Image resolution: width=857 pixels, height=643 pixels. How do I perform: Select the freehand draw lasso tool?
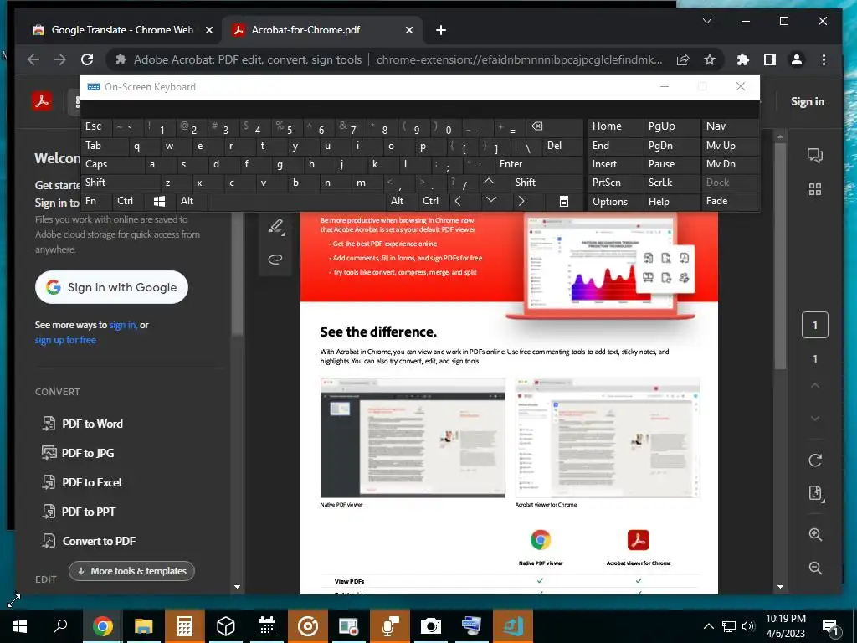click(x=275, y=260)
